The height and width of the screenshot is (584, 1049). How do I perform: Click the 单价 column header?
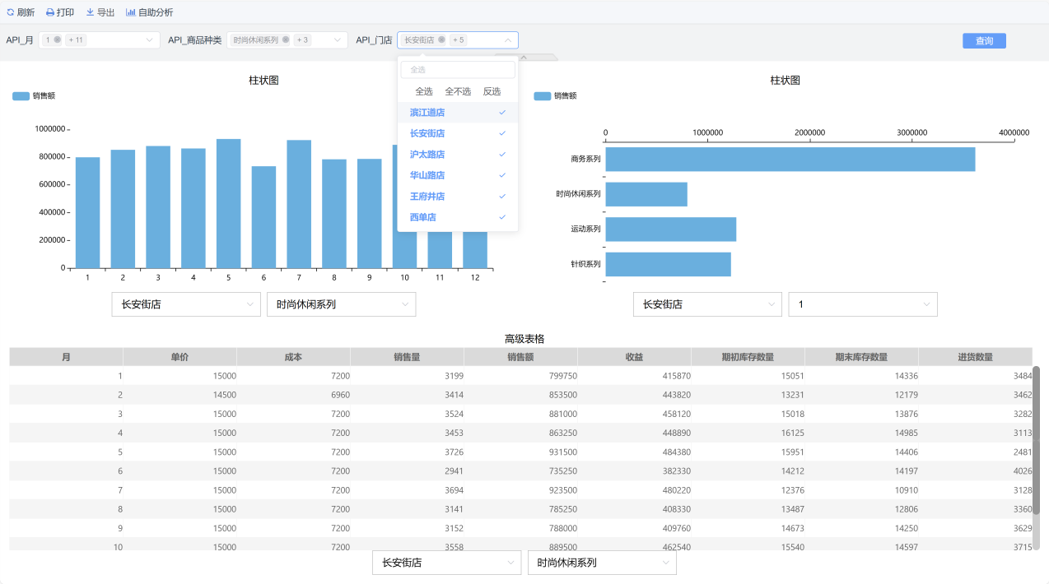coord(179,357)
